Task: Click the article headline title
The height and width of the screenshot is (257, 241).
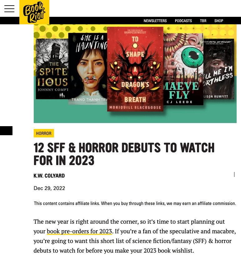Action: [124, 154]
